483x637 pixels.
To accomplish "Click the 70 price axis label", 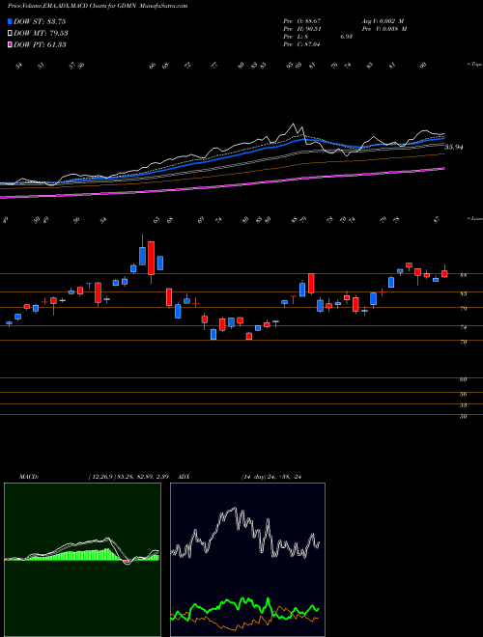I will coord(463,342).
